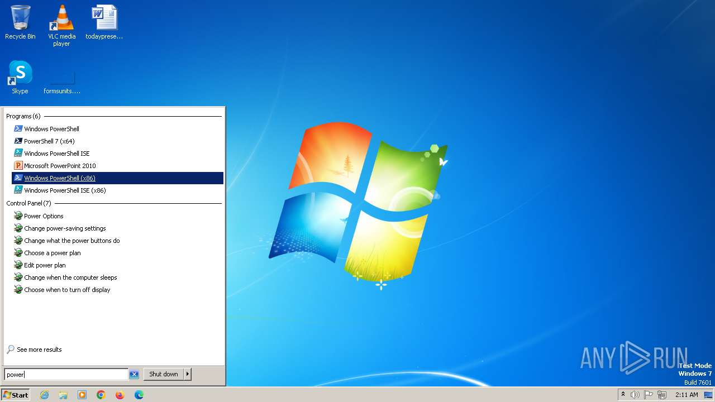This screenshot has height=402, width=715.
Task: Open Microsoft Edge from the taskbar
Action: 139,395
